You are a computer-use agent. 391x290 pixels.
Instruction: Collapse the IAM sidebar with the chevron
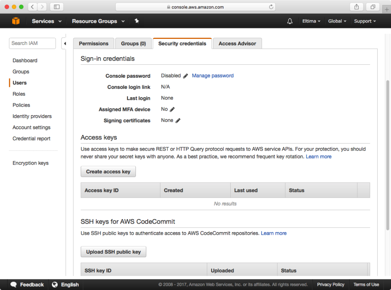65,43
